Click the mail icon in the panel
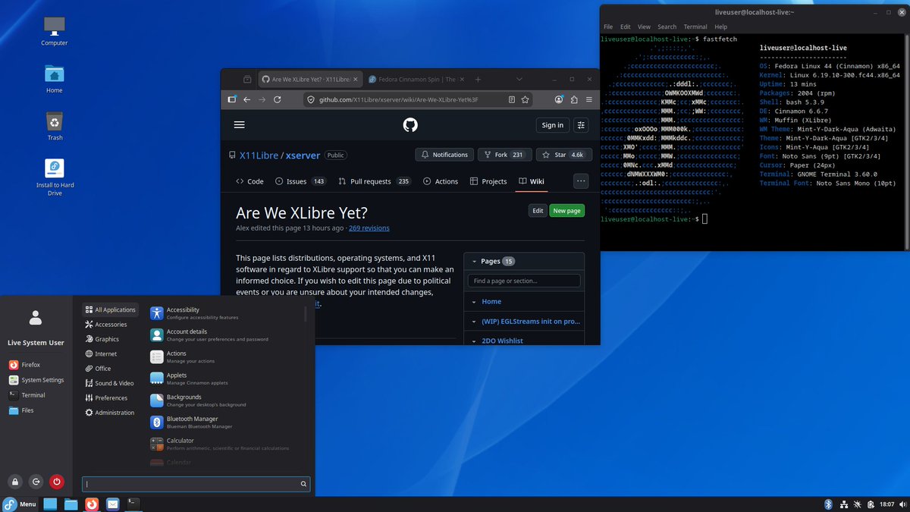The width and height of the screenshot is (910, 512). tap(112, 504)
